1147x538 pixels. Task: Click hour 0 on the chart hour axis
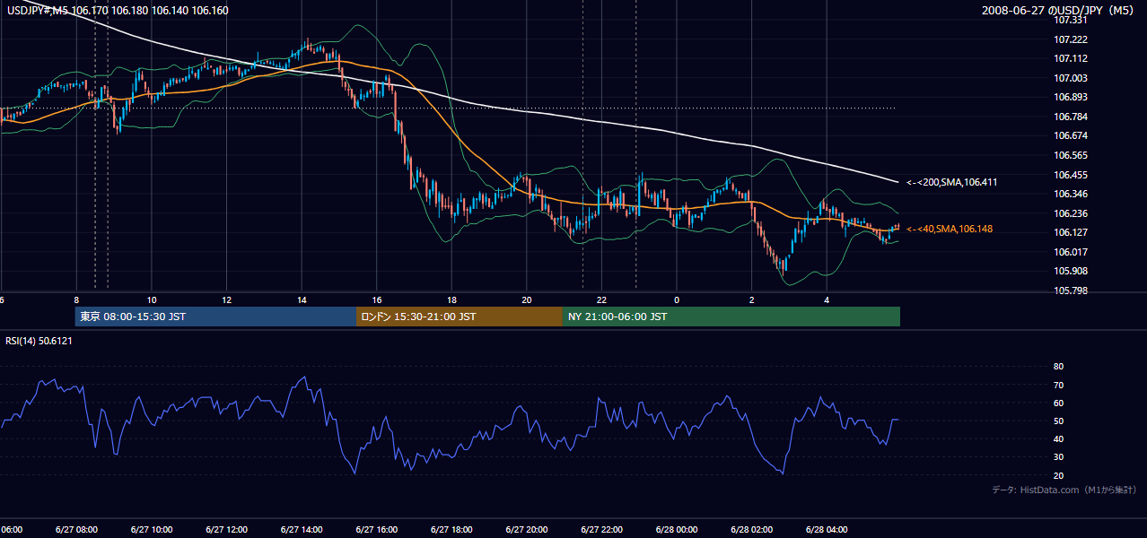click(677, 299)
